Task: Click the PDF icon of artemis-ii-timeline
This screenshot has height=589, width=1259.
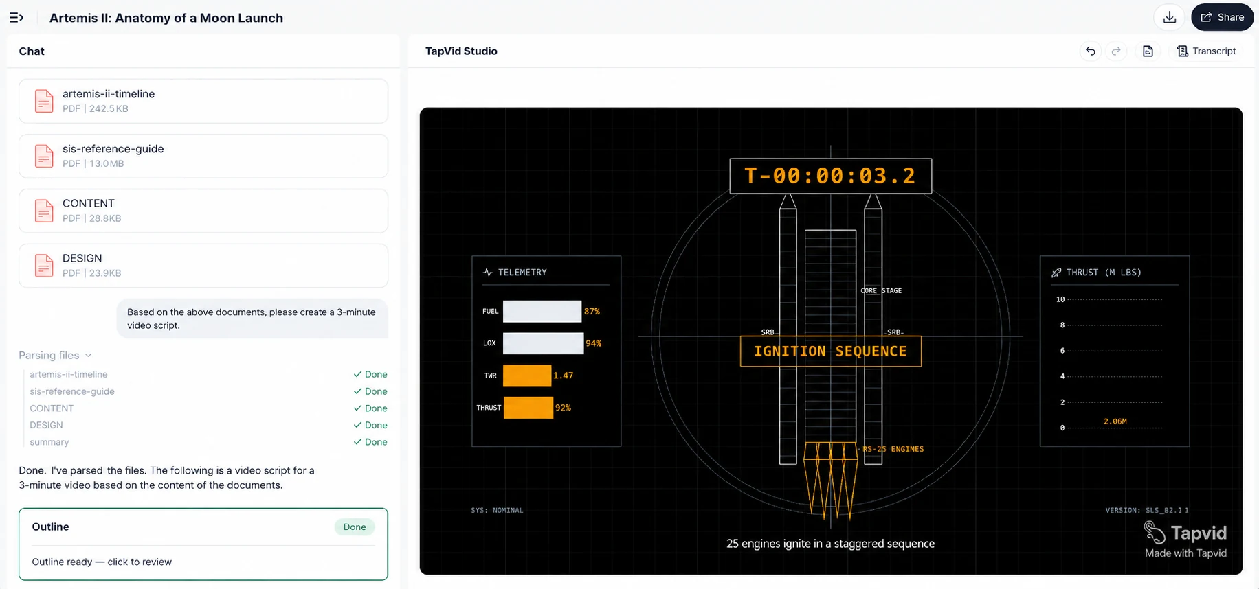Action: coord(44,101)
